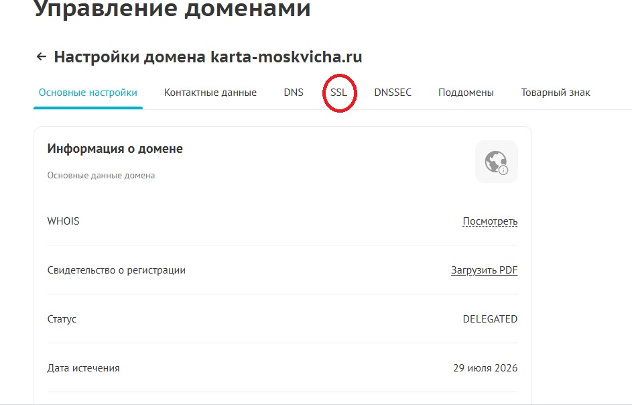Viewport: 632px width, 405px height.
Task: Click the Информация о домене card heading
Action: tap(115, 149)
